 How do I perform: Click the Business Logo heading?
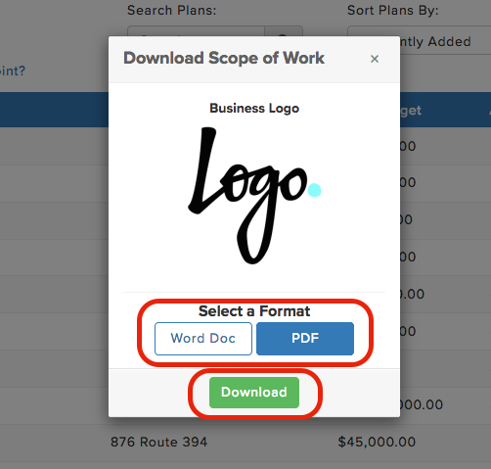point(254,109)
